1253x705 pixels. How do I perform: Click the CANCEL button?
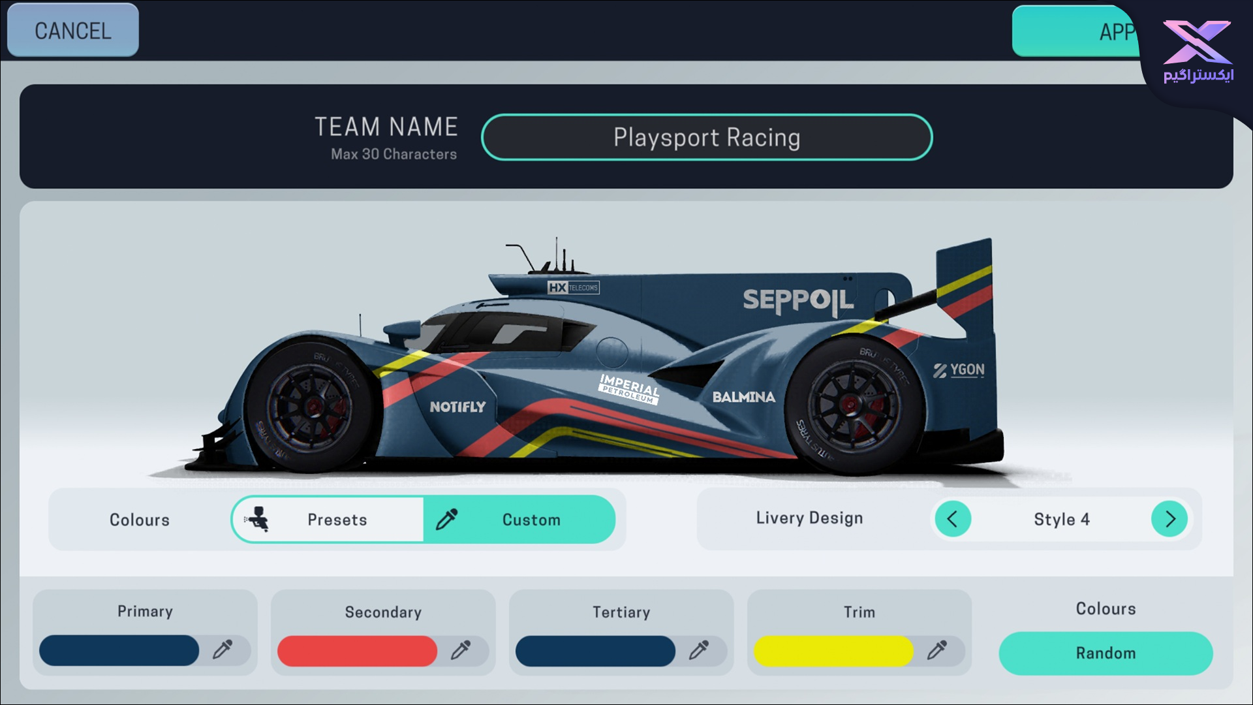73,30
